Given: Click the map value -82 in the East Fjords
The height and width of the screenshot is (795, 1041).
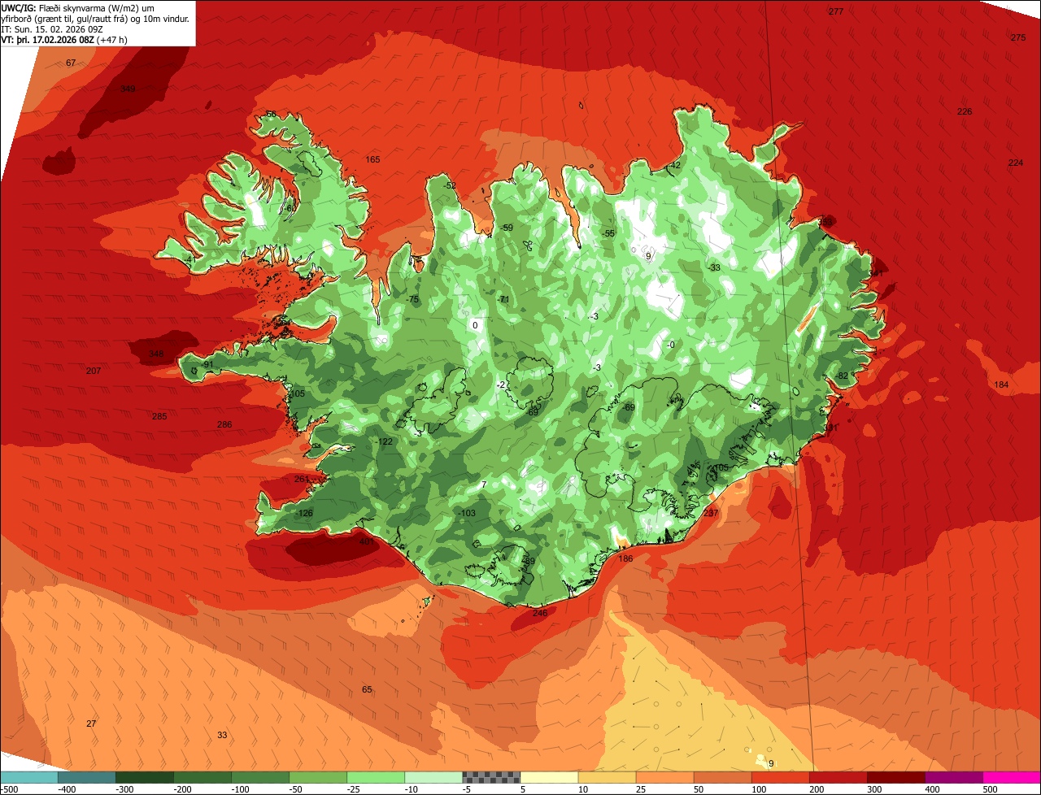Looking at the screenshot, I should tap(842, 376).
